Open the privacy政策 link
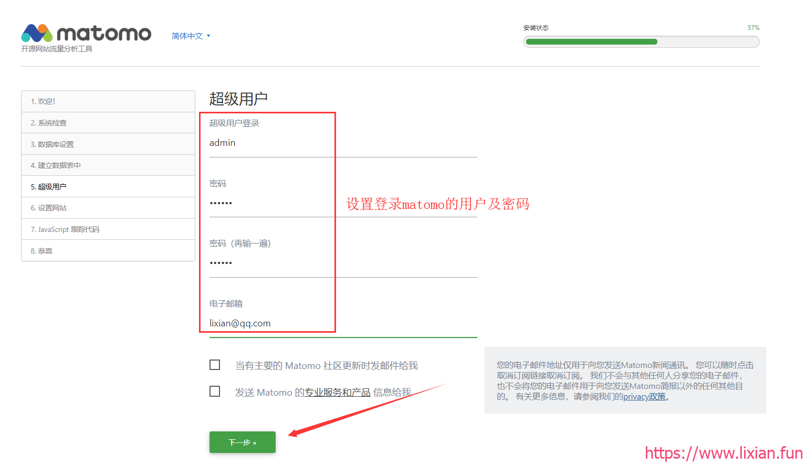 644,397
